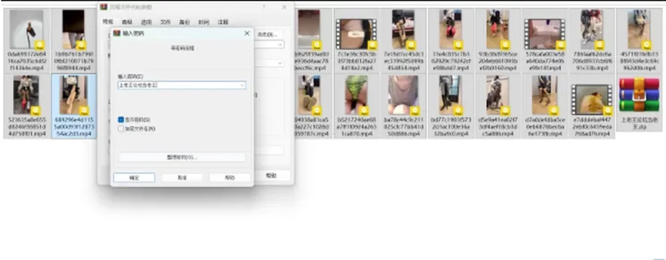This screenshot has width=666, height=260.
Task: Switch to the 选项 tab in archive dialog
Action: click(146, 22)
